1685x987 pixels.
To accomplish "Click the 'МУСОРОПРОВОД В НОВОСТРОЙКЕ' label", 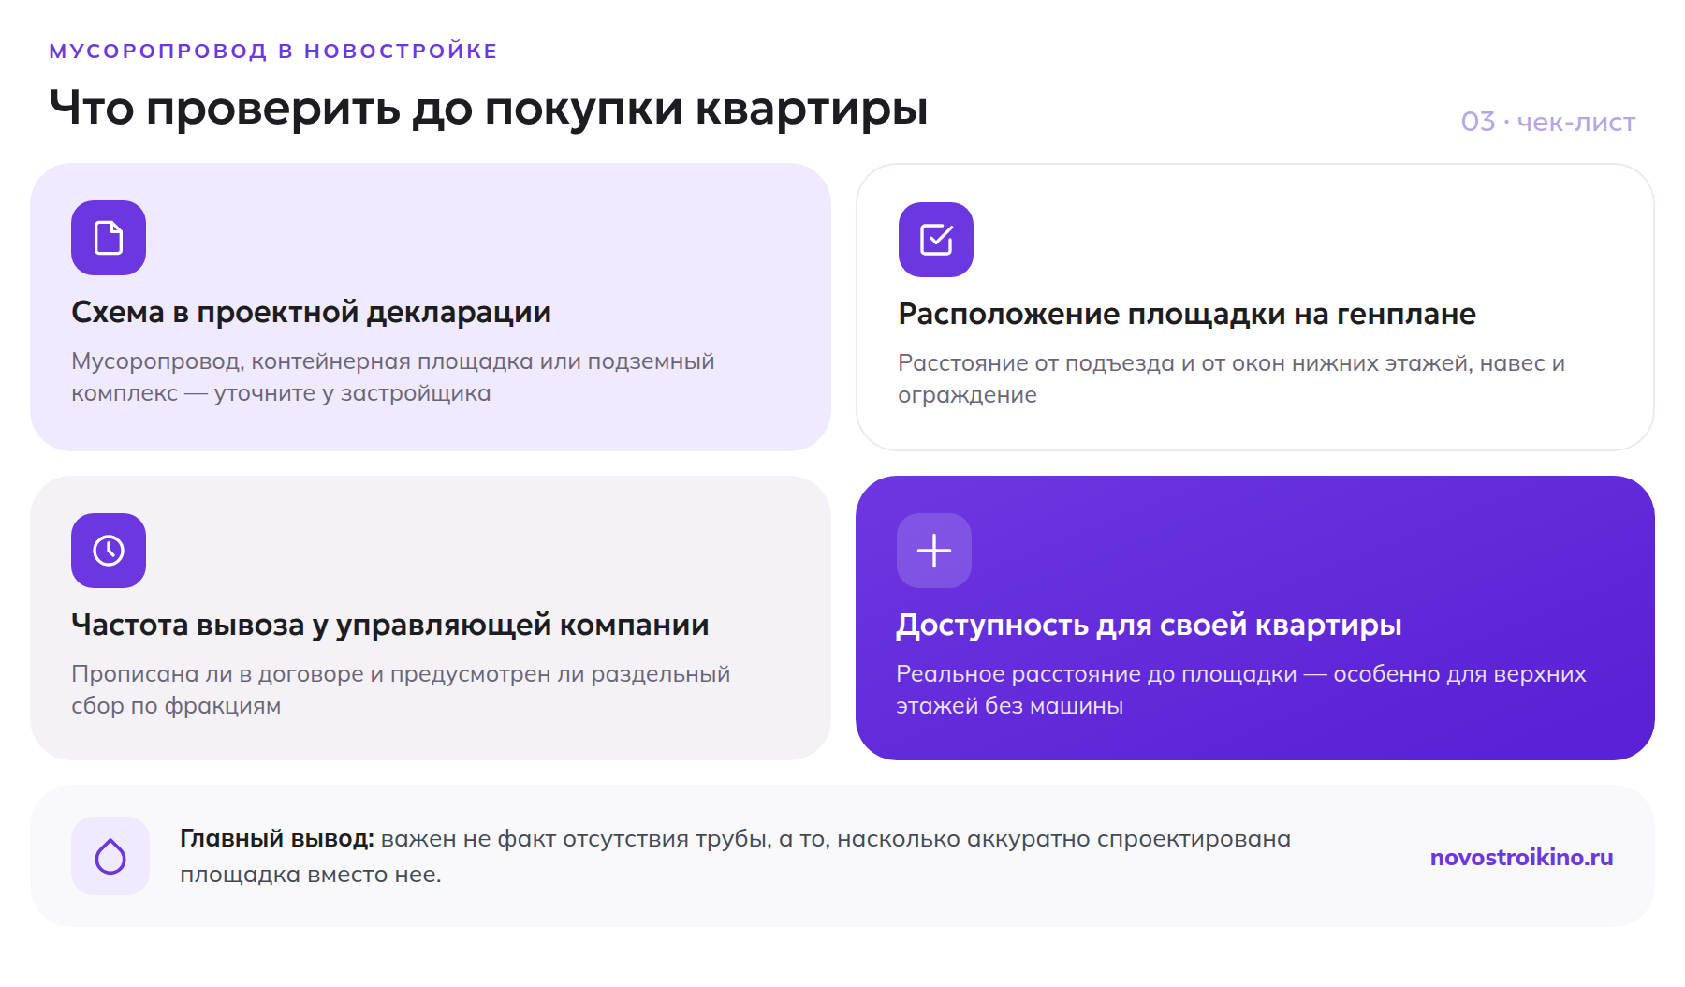I will pos(273,51).
